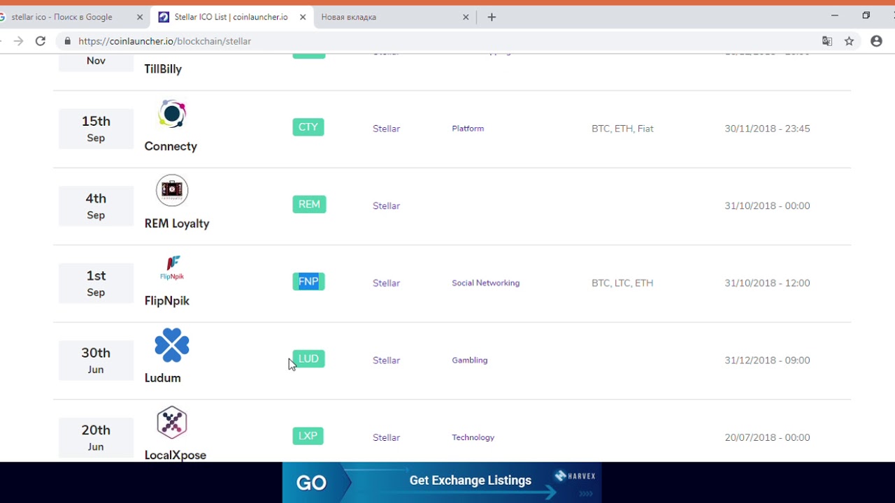Click the FNP token badge

click(308, 282)
